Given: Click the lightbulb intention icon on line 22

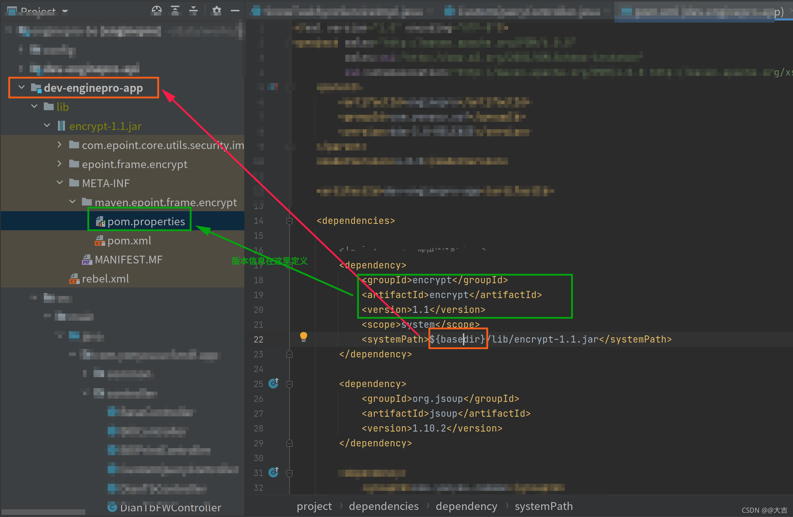Looking at the screenshot, I should pyautogui.click(x=304, y=337).
